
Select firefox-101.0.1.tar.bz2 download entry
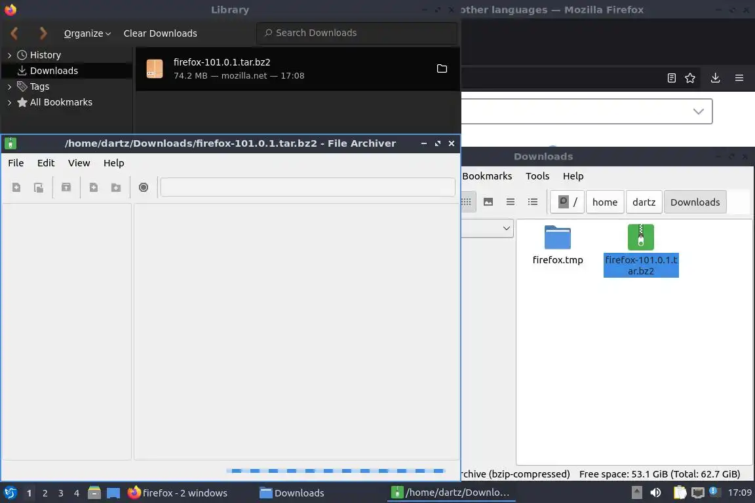298,69
